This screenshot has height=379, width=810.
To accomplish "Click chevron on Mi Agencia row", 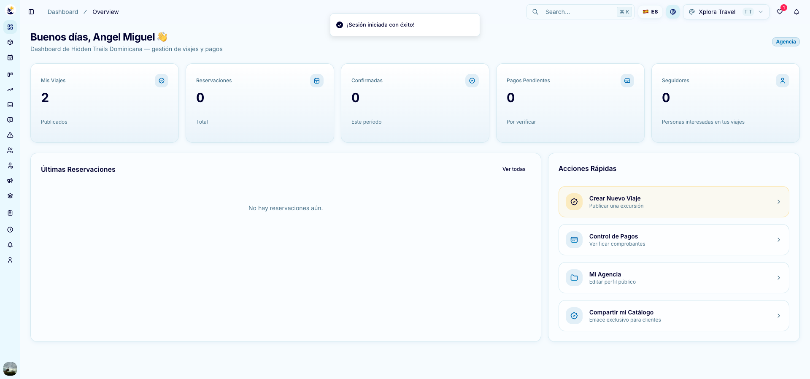I will tap(779, 278).
